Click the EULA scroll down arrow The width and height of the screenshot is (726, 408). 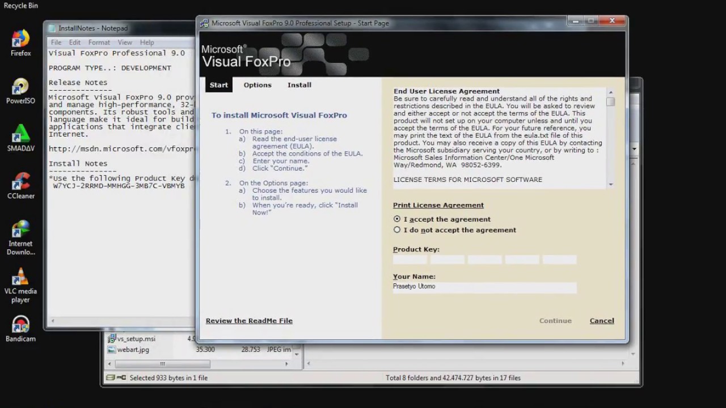[x=611, y=184]
